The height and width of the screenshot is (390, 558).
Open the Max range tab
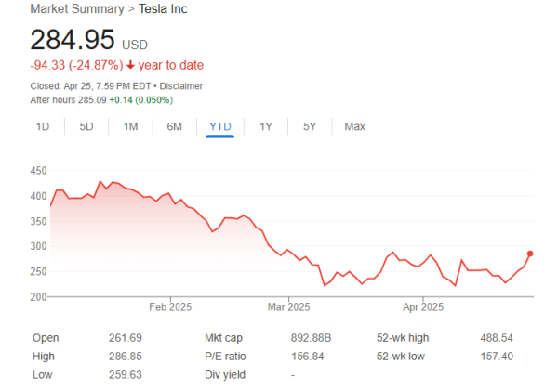tap(354, 126)
